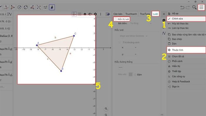
Task: Enter fullscreen mode
Action: [x=162, y=115]
